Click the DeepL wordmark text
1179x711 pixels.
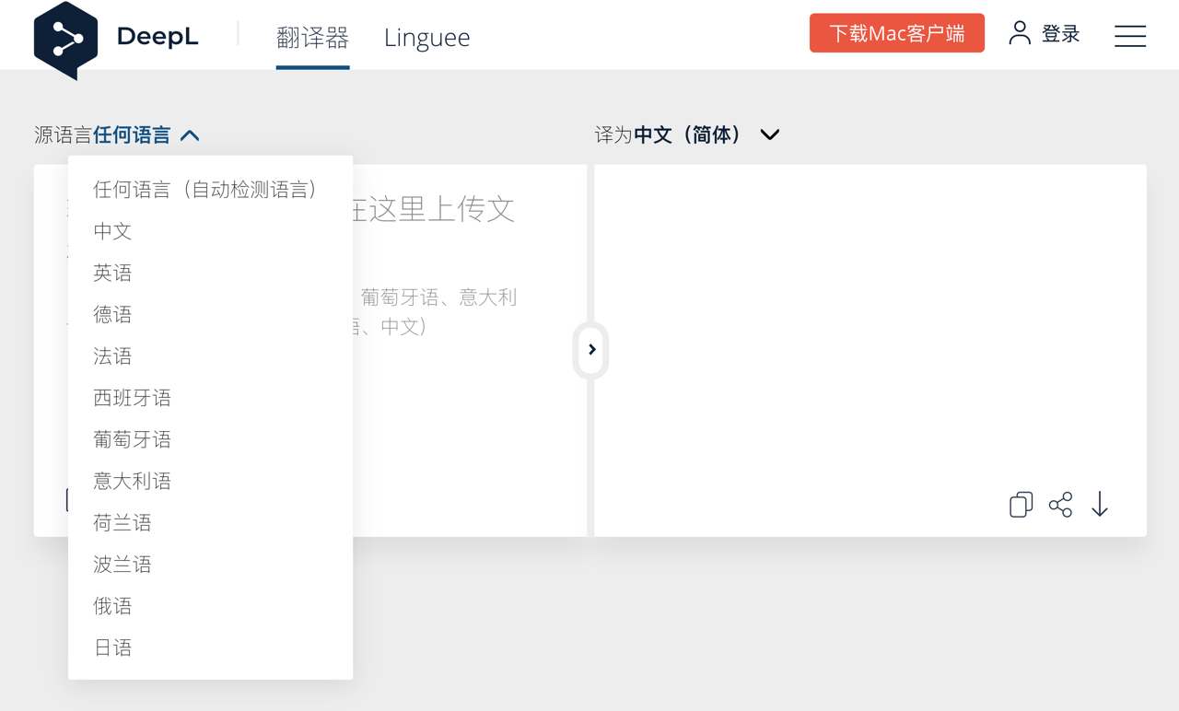[x=158, y=37]
